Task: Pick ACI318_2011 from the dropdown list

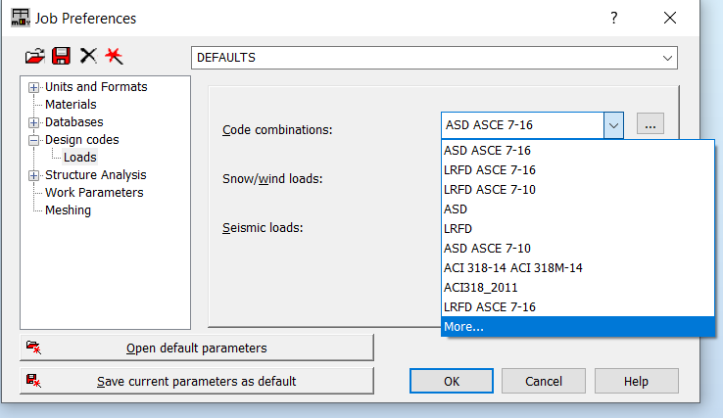Action: point(481,288)
